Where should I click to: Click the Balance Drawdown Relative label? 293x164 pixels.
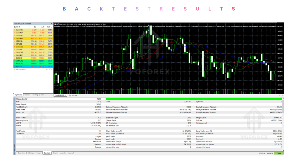pyautogui.click(x=116, y=112)
